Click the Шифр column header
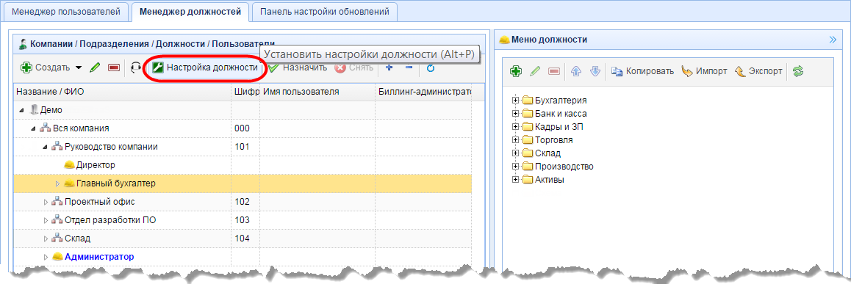Screen dimensions: 851x284 pyautogui.click(x=246, y=92)
